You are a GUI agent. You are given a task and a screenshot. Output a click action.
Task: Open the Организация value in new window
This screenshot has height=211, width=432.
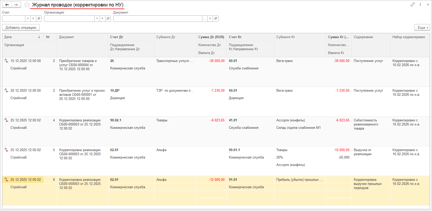coord(108,18)
